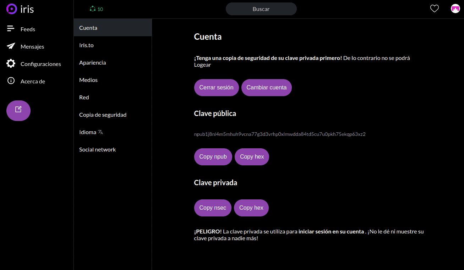
Task: Click the Copy nsec button
Action: (213, 208)
